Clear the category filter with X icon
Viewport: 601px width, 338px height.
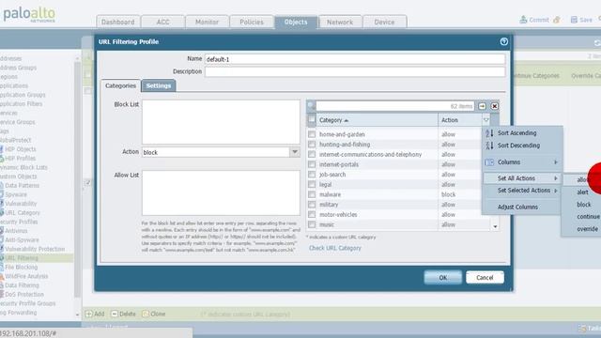[x=495, y=106]
